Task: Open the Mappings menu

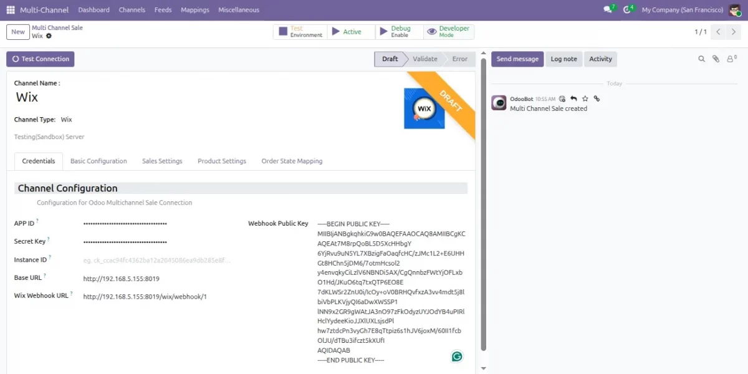Action: (x=195, y=10)
